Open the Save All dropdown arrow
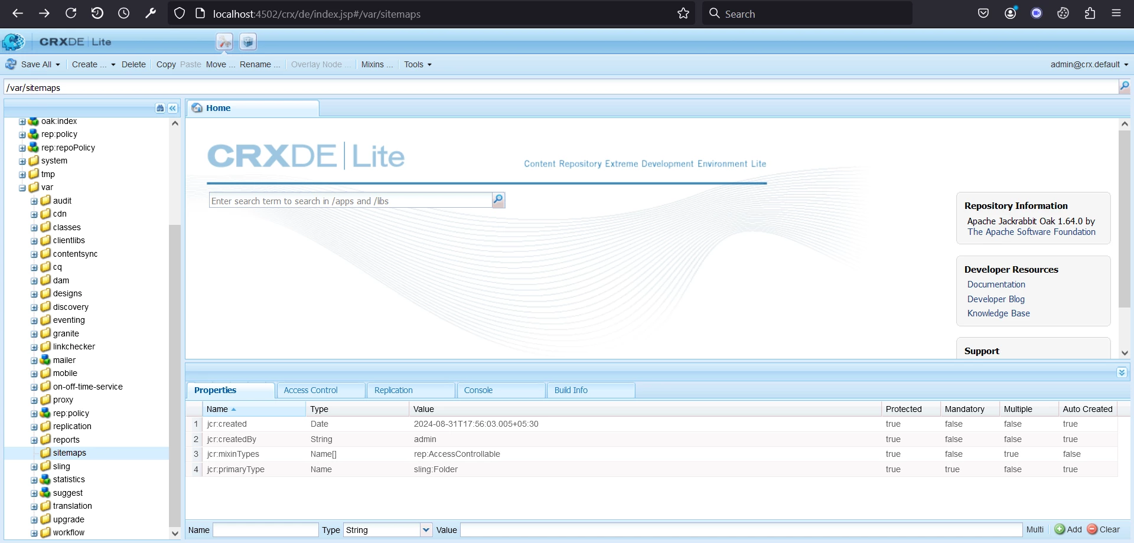 click(x=58, y=65)
